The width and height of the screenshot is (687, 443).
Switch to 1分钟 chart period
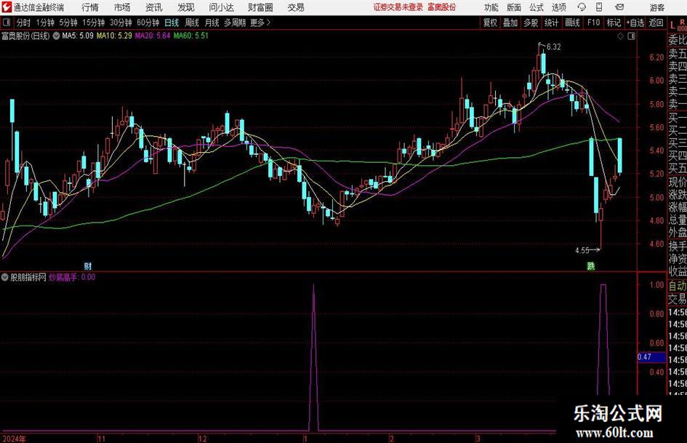45,23
